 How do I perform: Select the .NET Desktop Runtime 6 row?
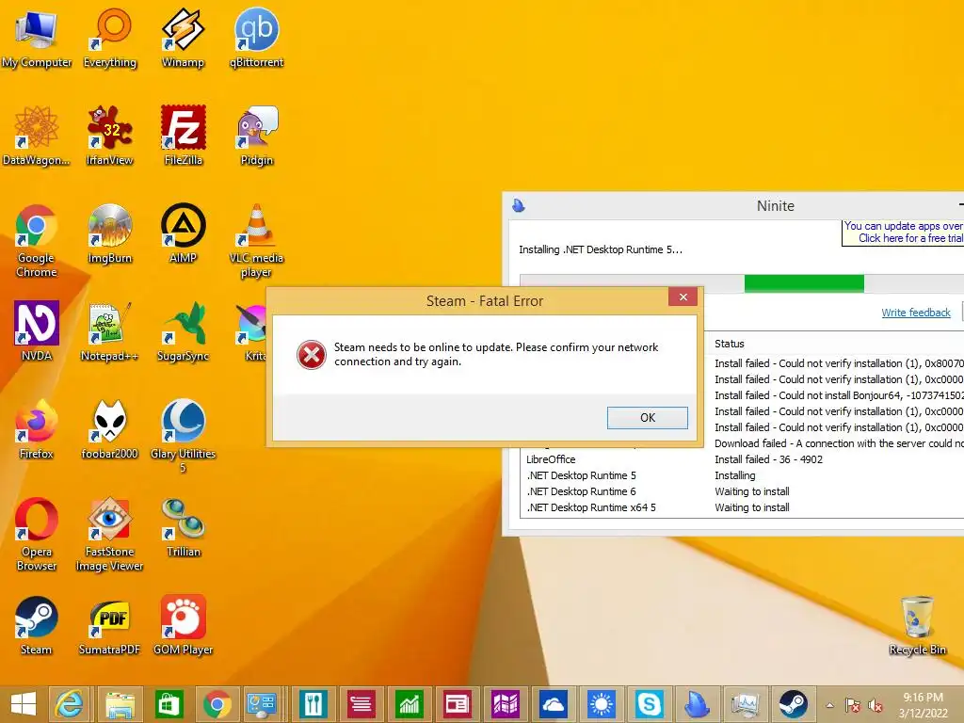click(x=742, y=491)
